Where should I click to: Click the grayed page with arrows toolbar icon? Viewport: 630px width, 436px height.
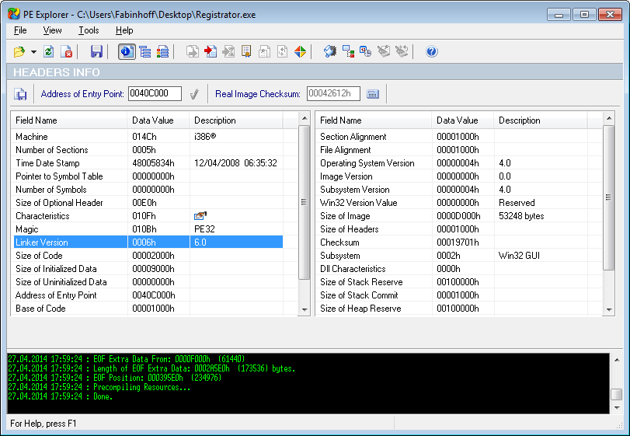[x=283, y=51]
